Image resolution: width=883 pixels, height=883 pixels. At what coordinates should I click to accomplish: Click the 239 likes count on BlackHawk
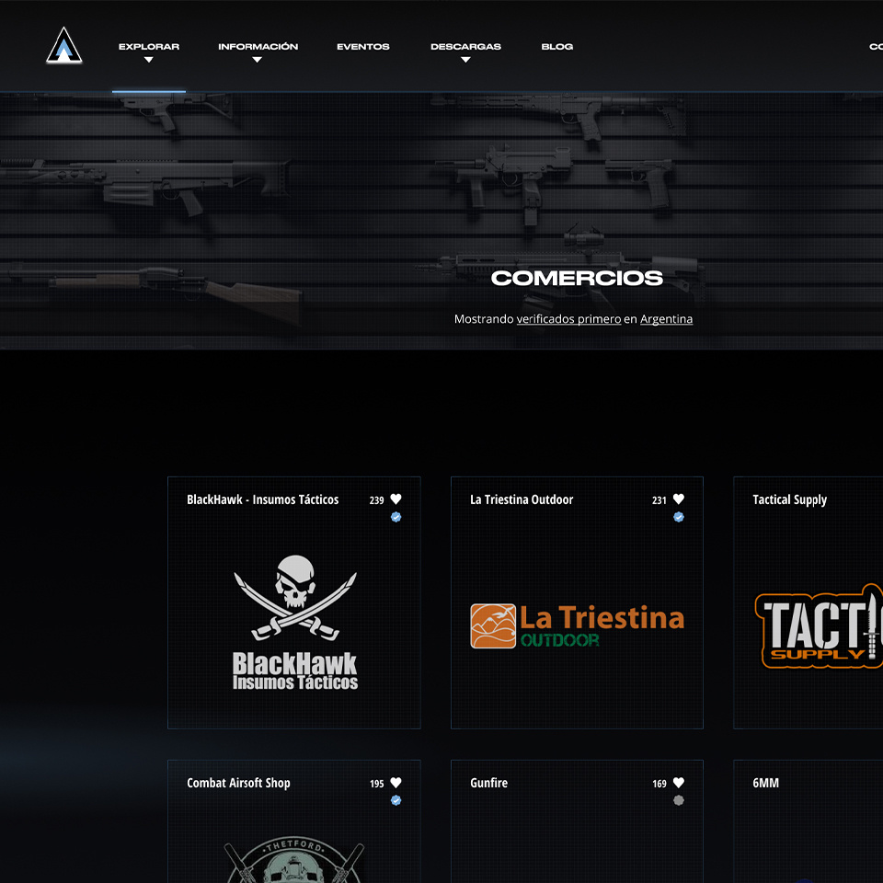coord(377,500)
